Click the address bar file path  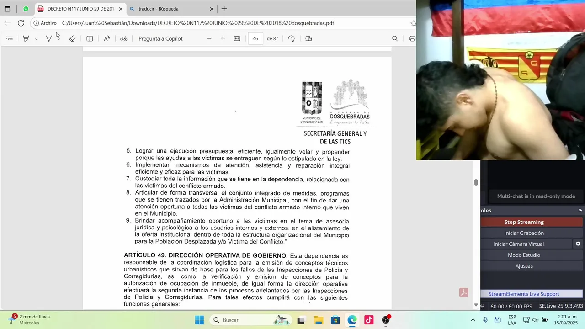pyautogui.click(x=198, y=23)
